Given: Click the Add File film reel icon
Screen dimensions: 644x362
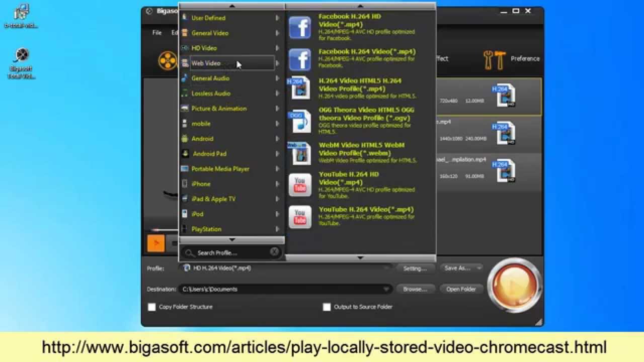Looking at the screenshot, I should (x=168, y=60).
